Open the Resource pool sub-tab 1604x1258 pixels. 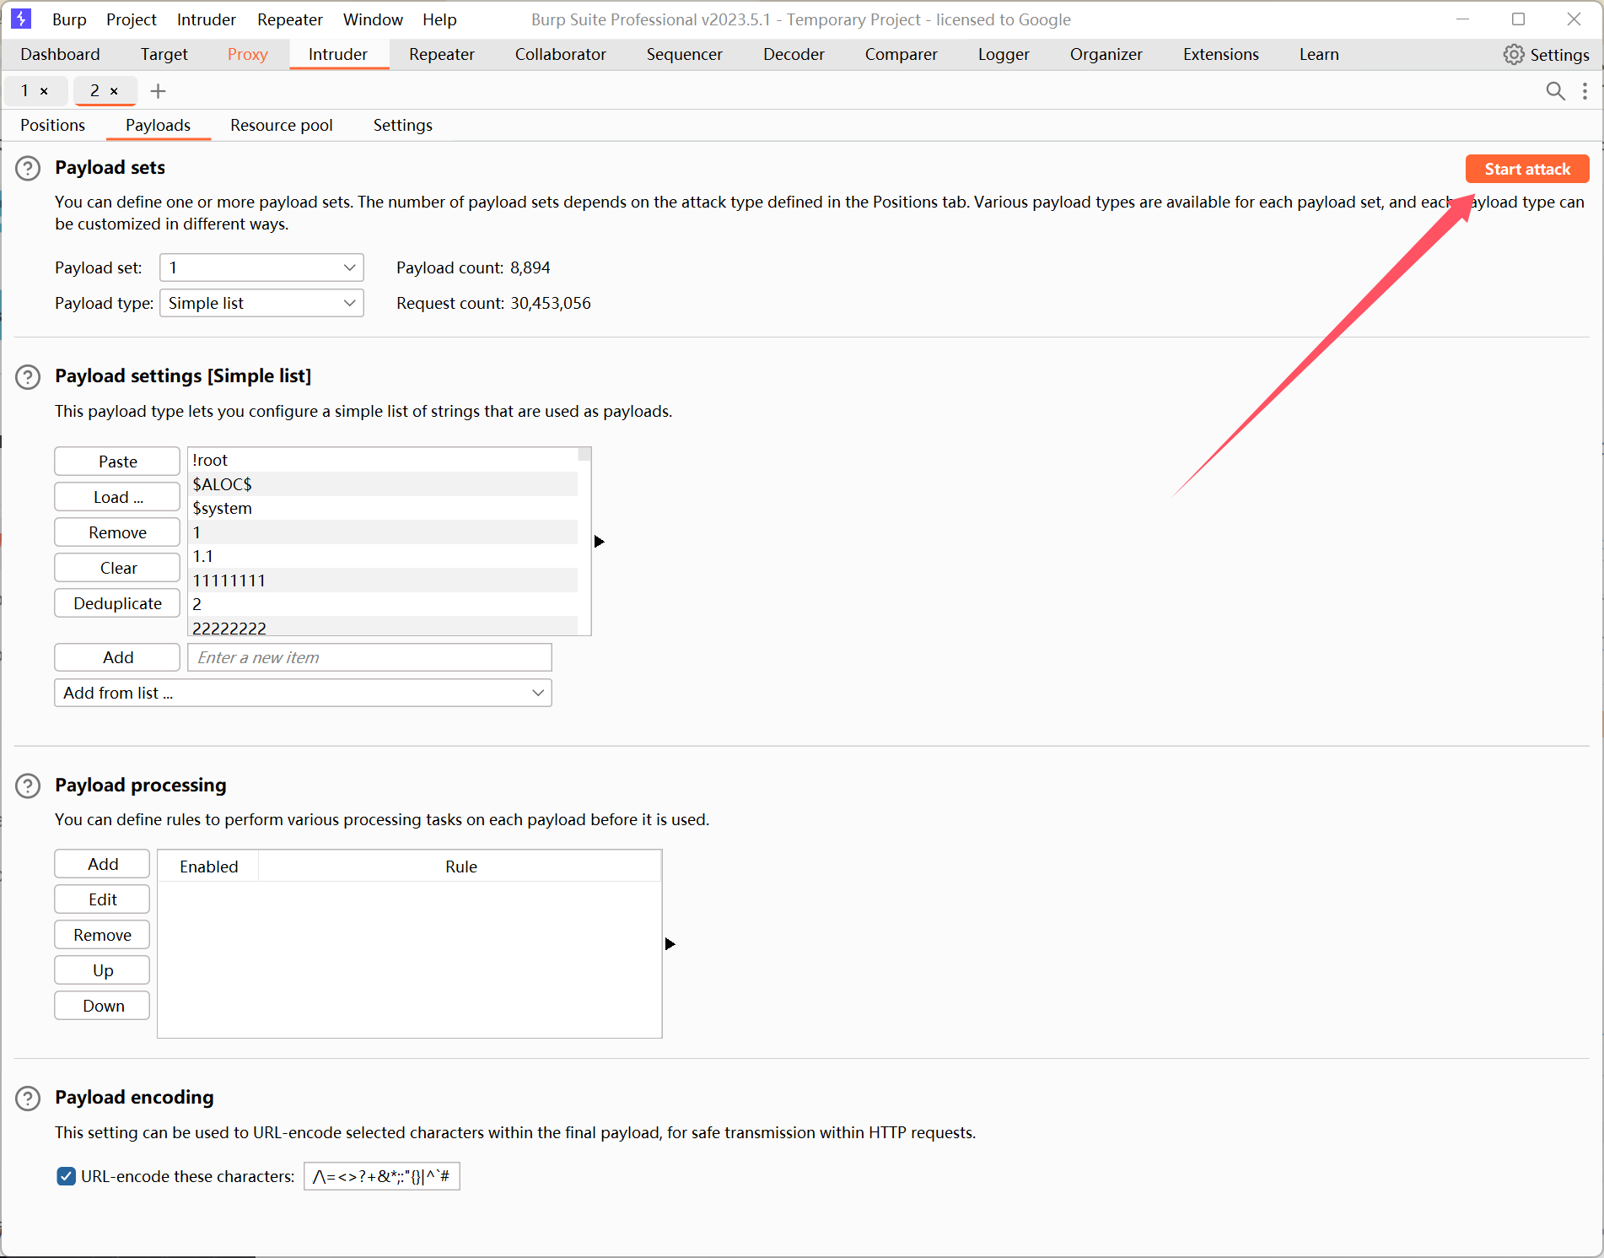[282, 125]
